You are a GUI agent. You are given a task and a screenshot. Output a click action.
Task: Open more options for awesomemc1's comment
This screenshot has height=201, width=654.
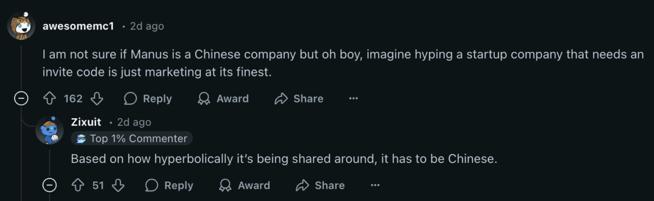point(353,99)
